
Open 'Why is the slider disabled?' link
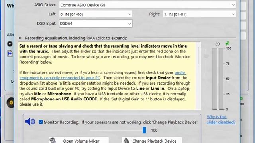coord(221,119)
